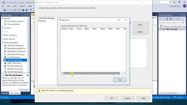Select Partition Processing icon

[x=5, y=69]
